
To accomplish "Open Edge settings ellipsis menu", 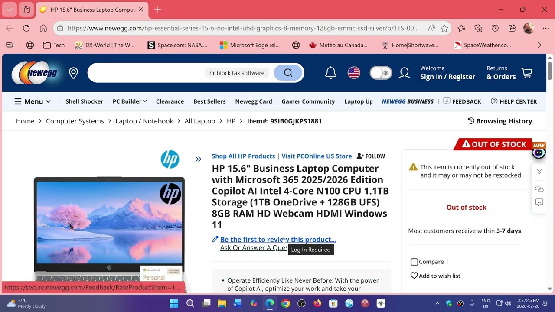I will pos(545,28).
